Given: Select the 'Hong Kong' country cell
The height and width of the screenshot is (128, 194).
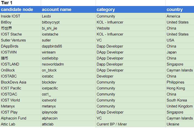Looking at the screenshot, I should pos(180,88).
